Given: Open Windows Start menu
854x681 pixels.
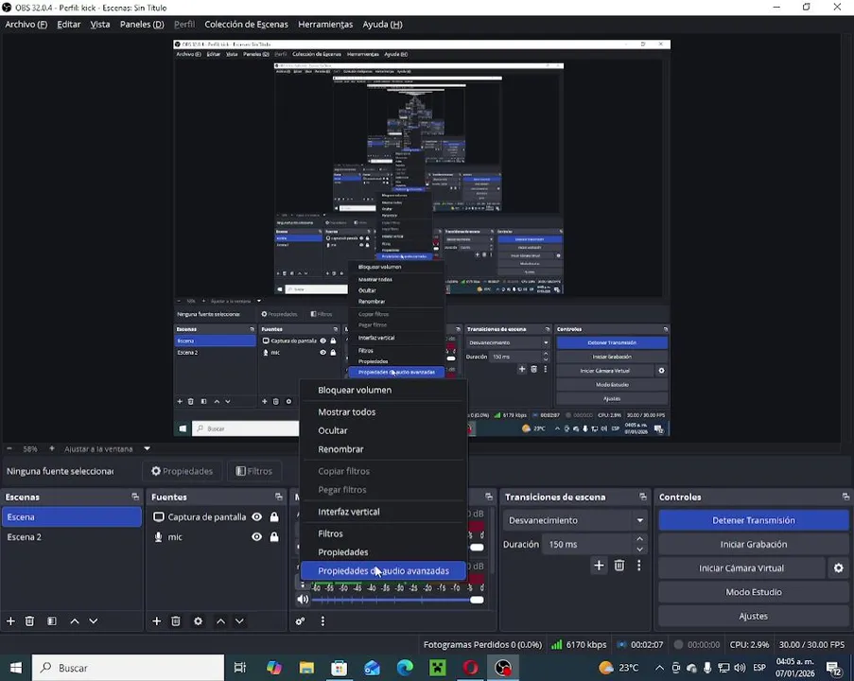Looking at the screenshot, I should click(16, 668).
